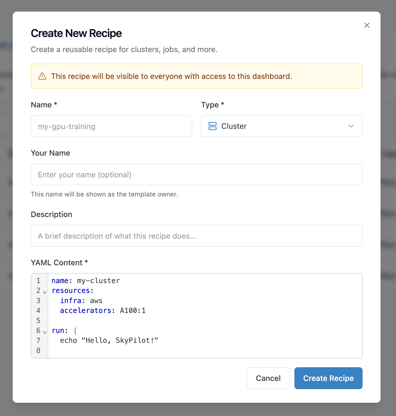This screenshot has height=416, width=396.
Task: Click the accelerators line in the YAML
Action: pos(103,310)
